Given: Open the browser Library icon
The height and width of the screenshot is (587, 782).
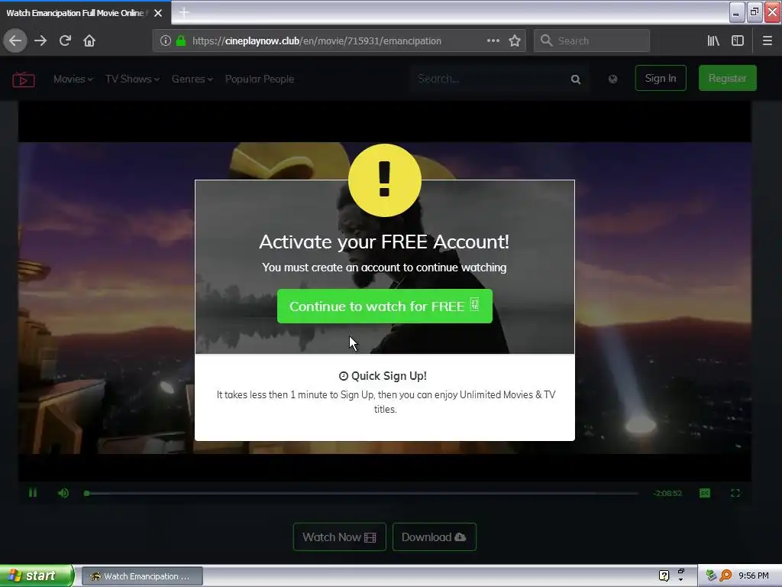Looking at the screenshot, I should coord(713,41).
